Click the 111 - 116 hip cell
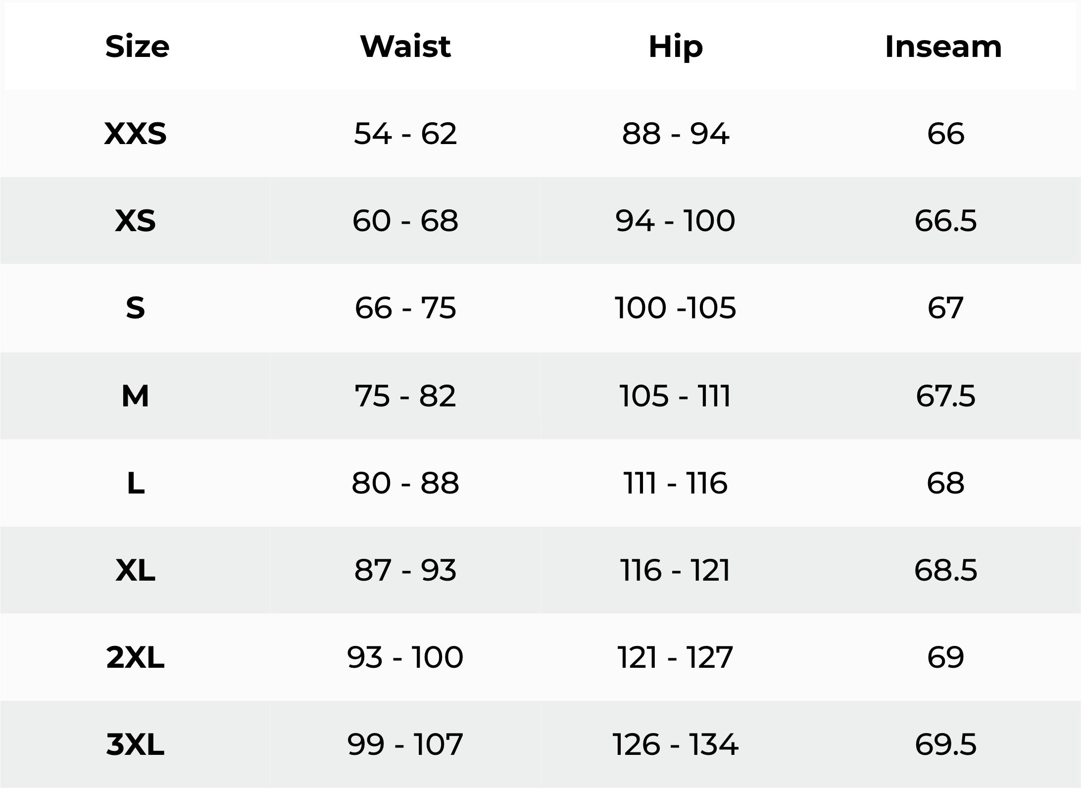Image resolution: width=1085 pixels, height=792 pixels. pos(676,483)
